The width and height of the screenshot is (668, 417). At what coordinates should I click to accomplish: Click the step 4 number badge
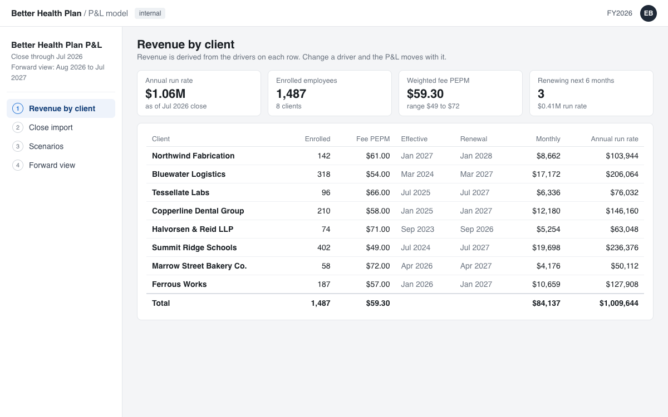[18, 165]
